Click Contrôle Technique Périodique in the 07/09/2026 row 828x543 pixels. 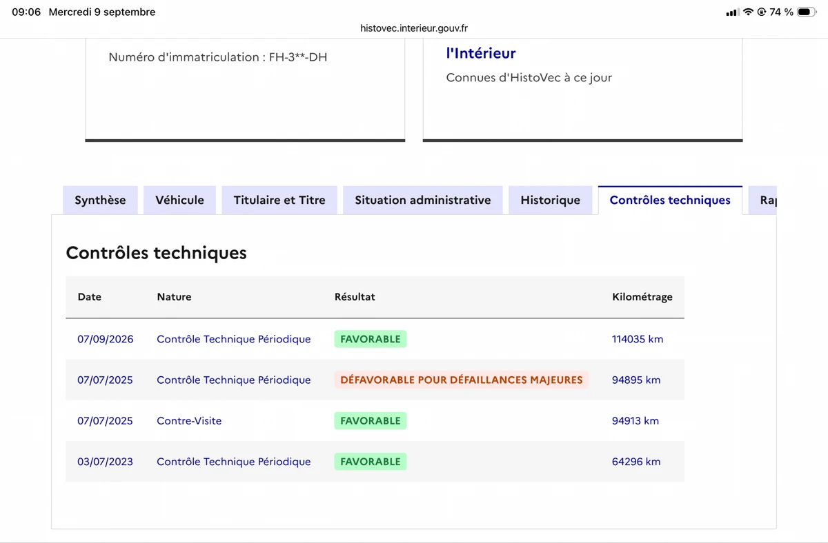point(234,339)
